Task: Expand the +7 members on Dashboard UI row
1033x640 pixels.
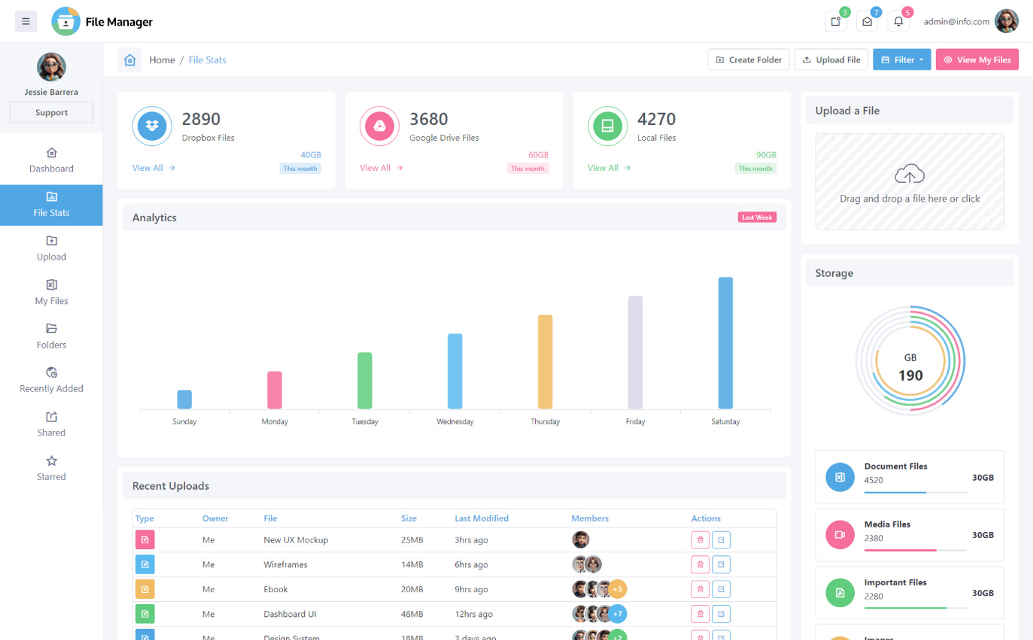Action: click(x=618, y=614)
